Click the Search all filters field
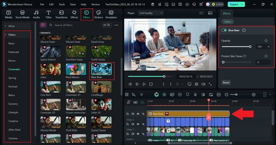Viewport: 276px width, 145px height. click(75, 25)
